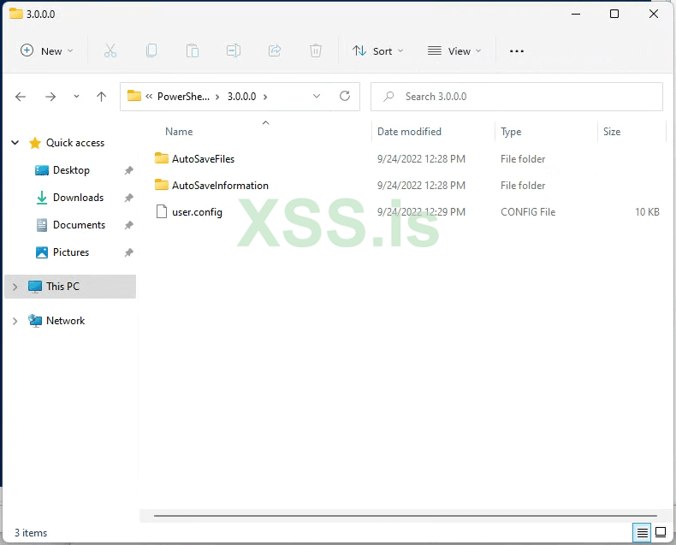Open Pictures in Quick access
Viewport: 676px width, 545px height.
(x=71, y=252)
